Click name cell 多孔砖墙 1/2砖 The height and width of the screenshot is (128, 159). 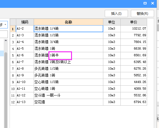click(x=68, y=69)
